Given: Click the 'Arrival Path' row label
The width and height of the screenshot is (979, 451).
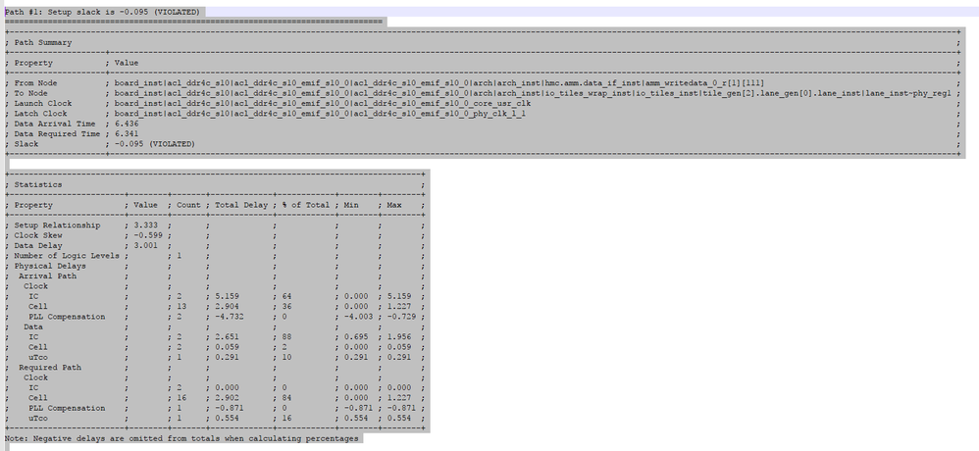Looking at the screenshot, I should click(47, 276).
